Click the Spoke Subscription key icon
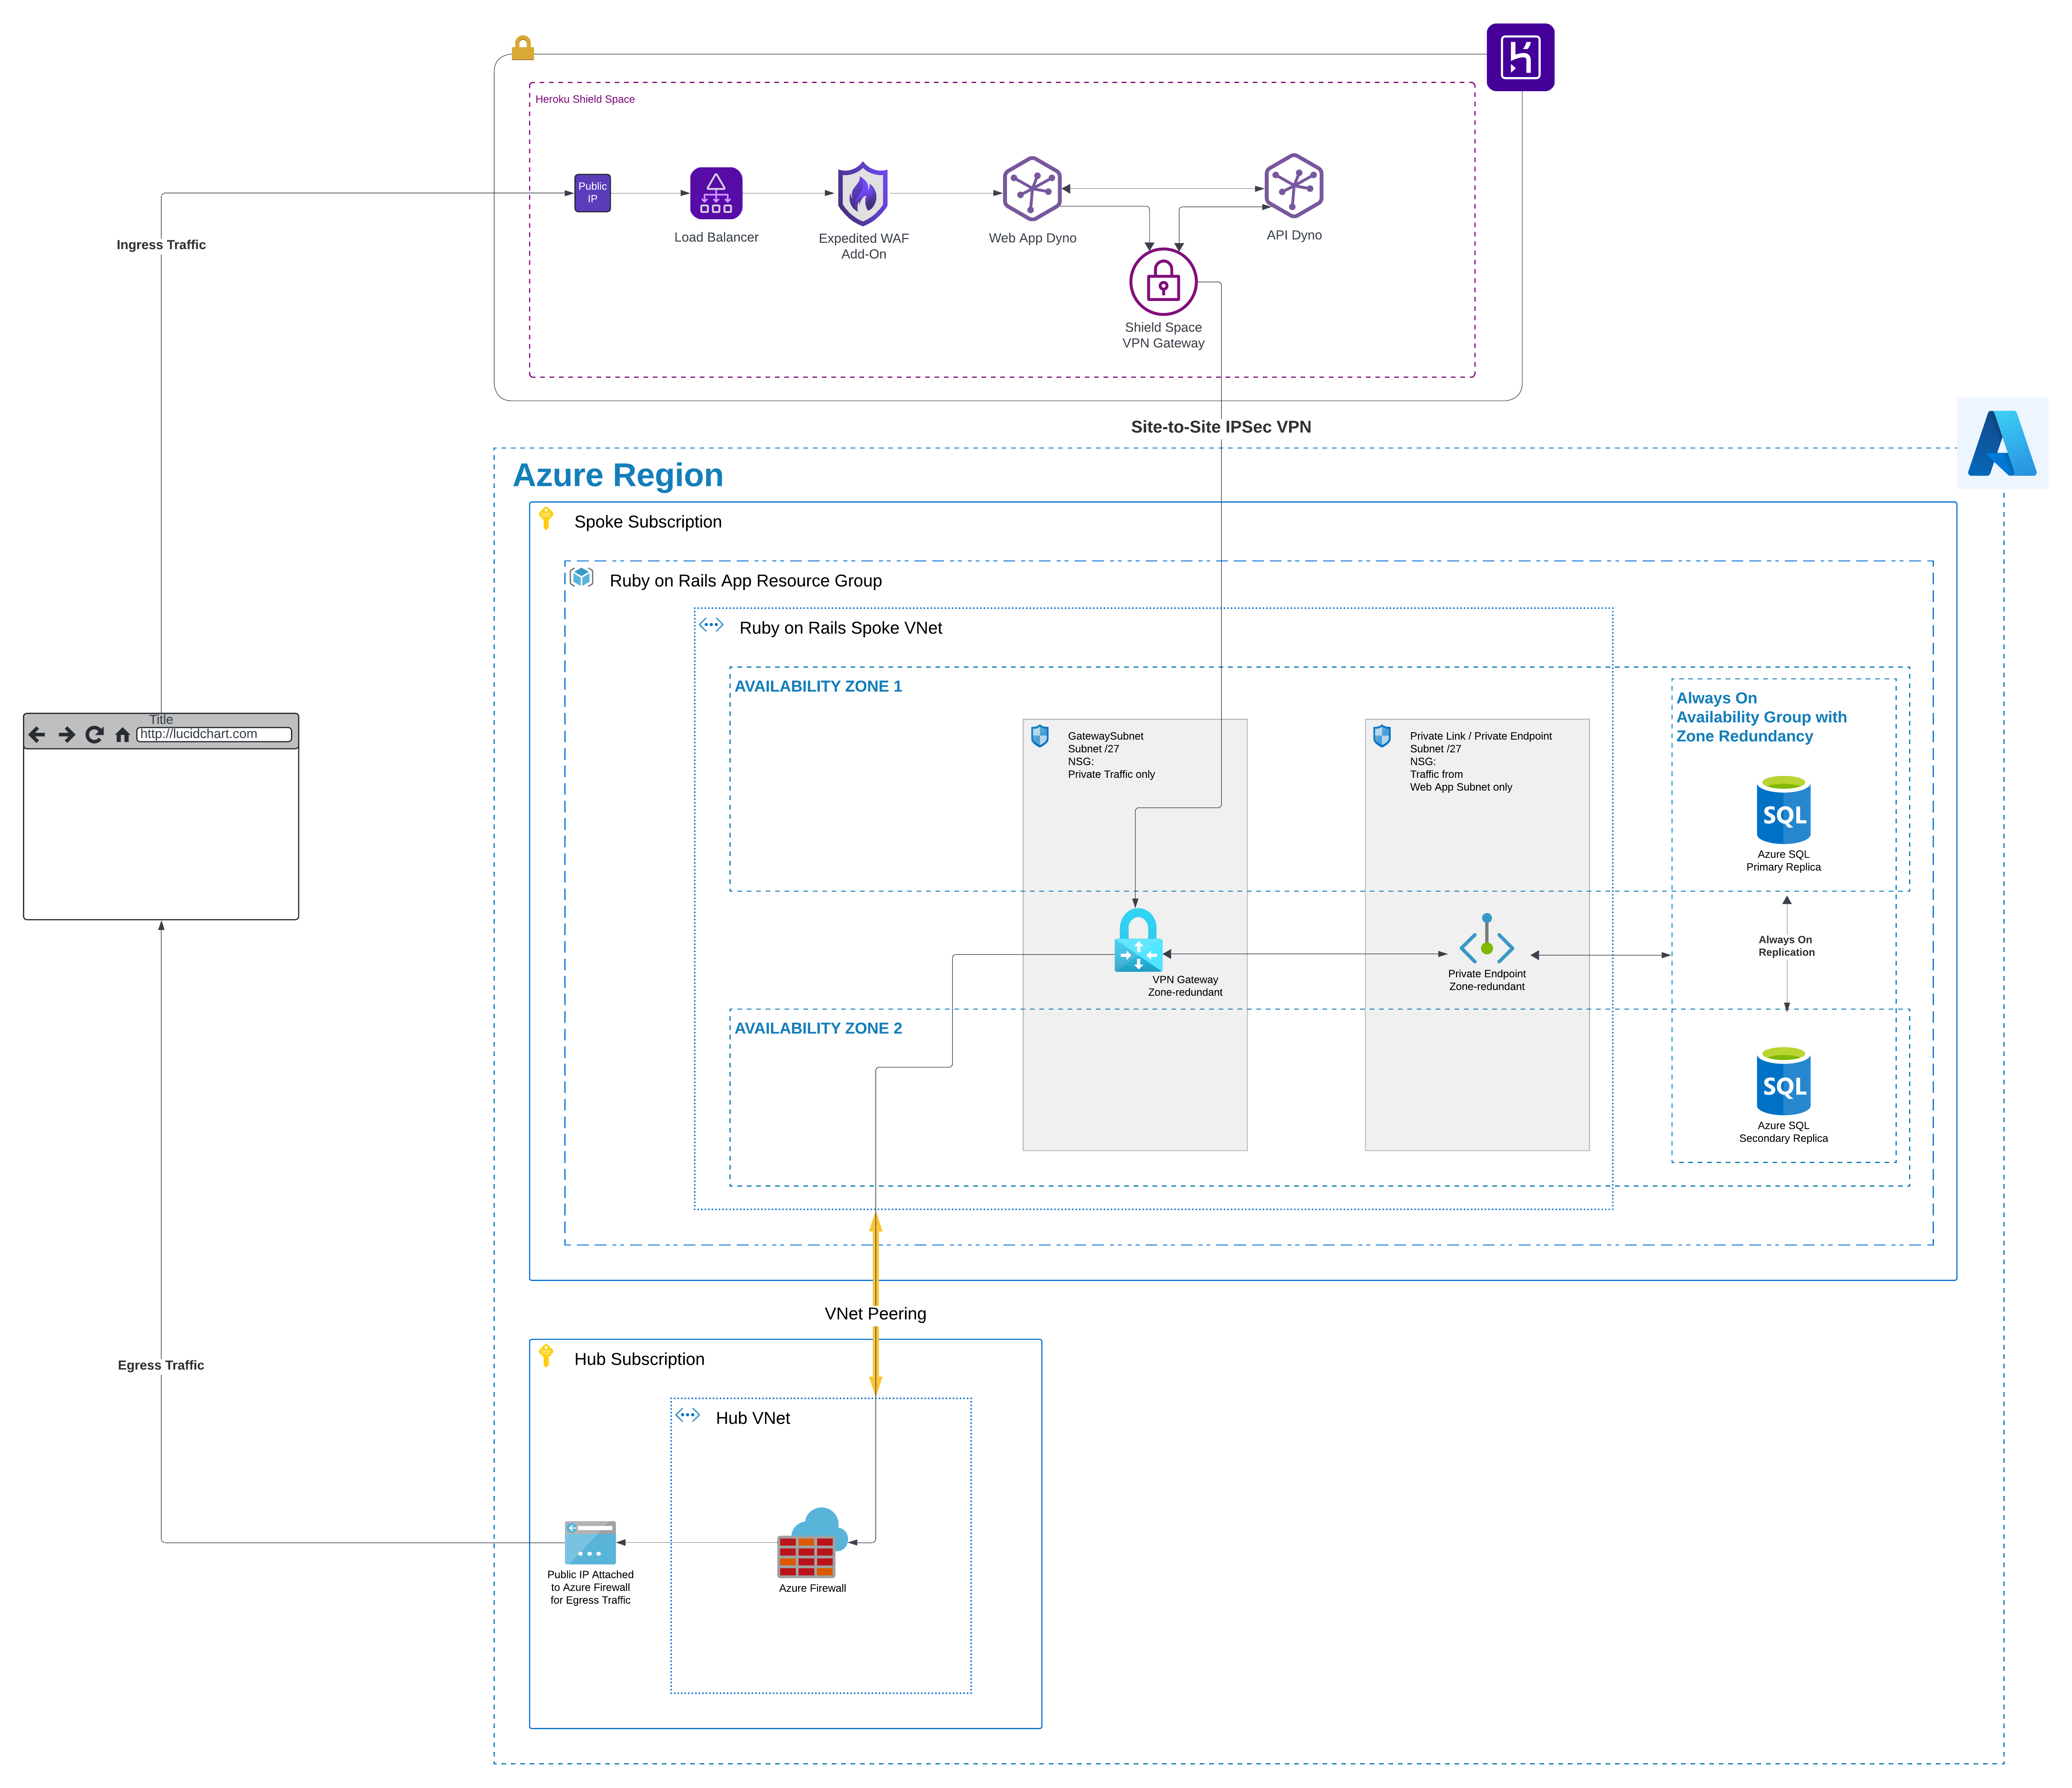This screenshot has height=1788, width=2072. pos(546,518)
